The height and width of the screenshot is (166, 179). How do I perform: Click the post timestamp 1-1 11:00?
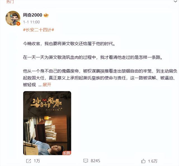click(x=31, y=22)
